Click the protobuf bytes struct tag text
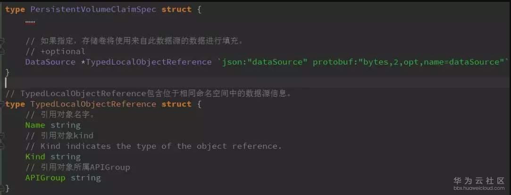Screen dimensions: 511x195 (x=410, y=62)
